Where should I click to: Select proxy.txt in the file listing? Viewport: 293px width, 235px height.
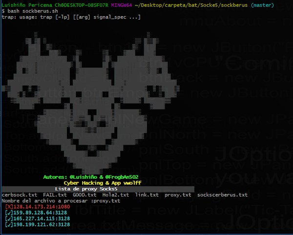click(178, 195)
